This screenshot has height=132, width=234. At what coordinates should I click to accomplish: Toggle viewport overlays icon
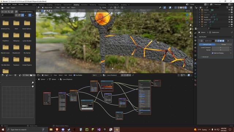coord(170,8)
